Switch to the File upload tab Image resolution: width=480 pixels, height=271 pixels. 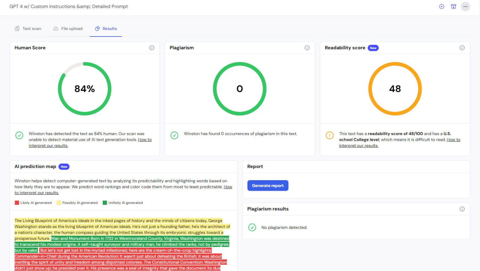click(68, 28)
